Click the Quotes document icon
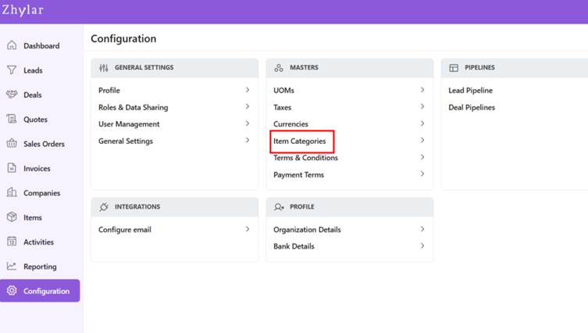The height and width of the screenshot is (333, 588). coord(12,119)
